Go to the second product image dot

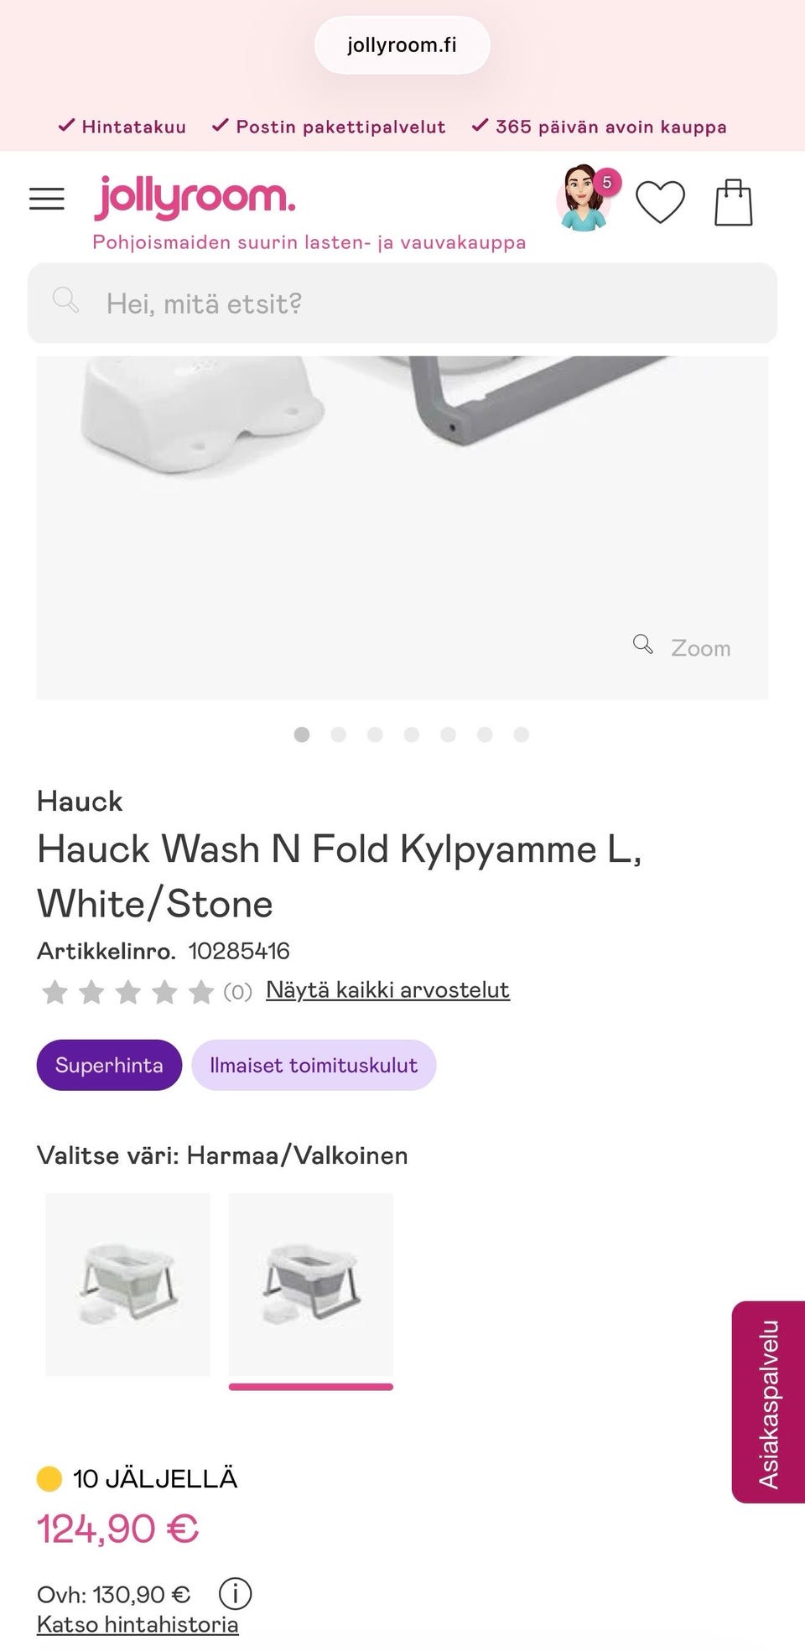coord(339,735)
